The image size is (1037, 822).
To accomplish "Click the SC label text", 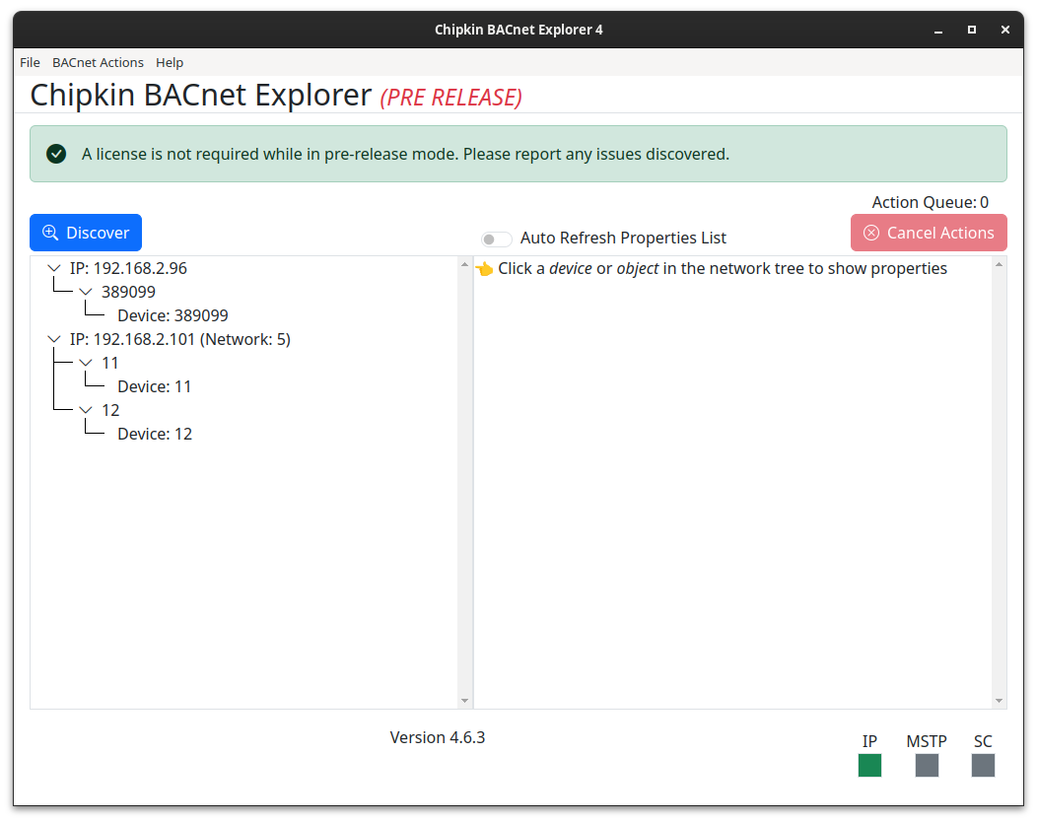I will coord(983,741).
